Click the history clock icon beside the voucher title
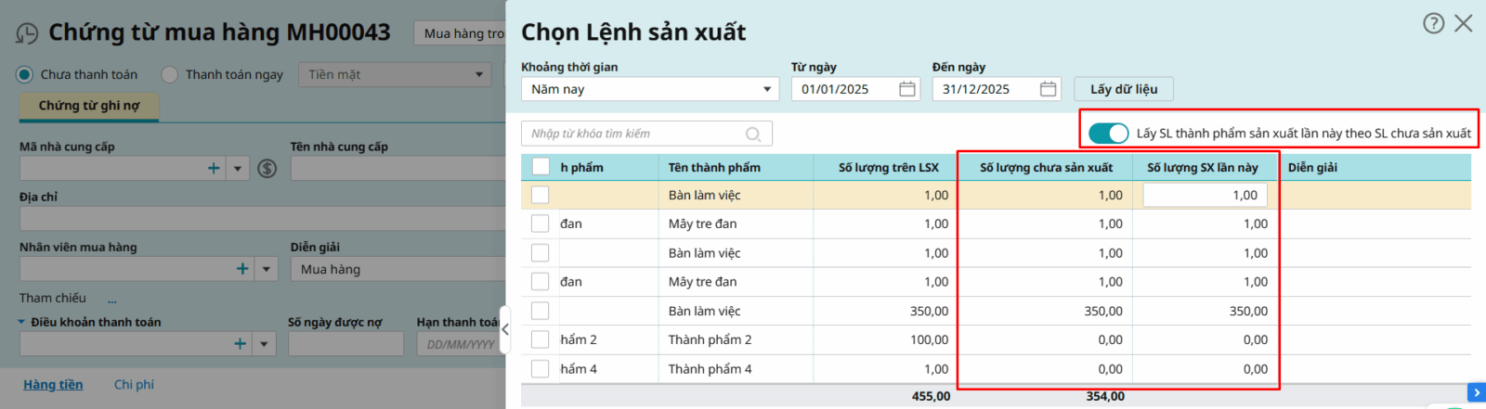The image size is (1486, 409). [x=27, y=33]
